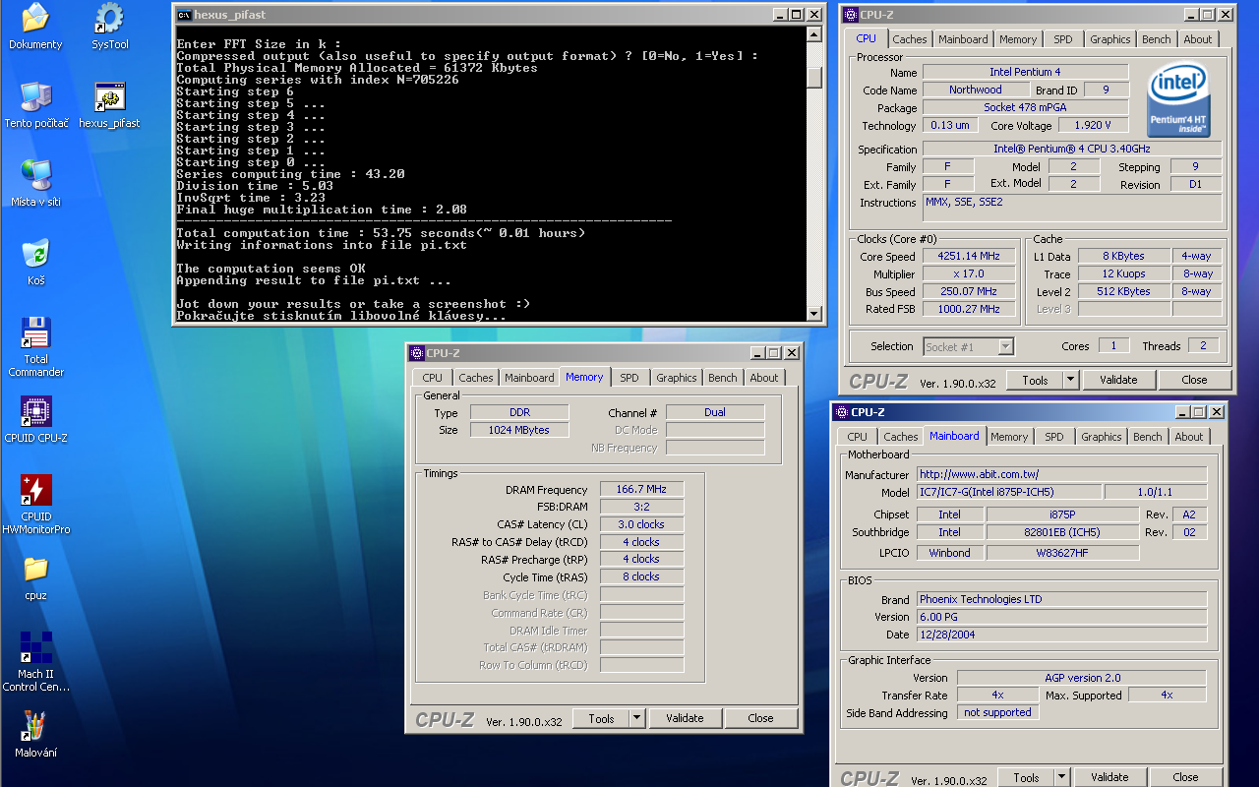Click LPCIO value W83627HF
The image size is (1259, 787).
pyautogui.click(x=1062, y=553)
